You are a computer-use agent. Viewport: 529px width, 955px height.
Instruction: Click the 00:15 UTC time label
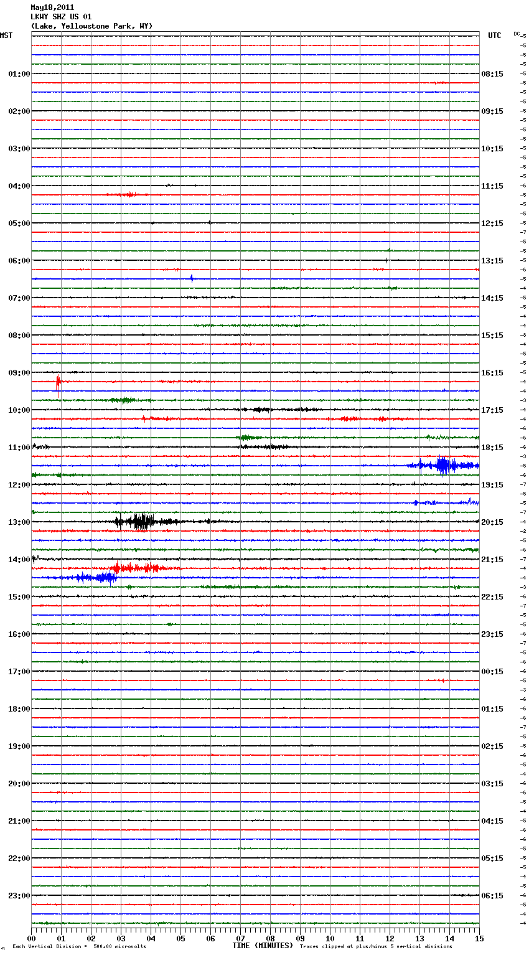coord(492,672)
